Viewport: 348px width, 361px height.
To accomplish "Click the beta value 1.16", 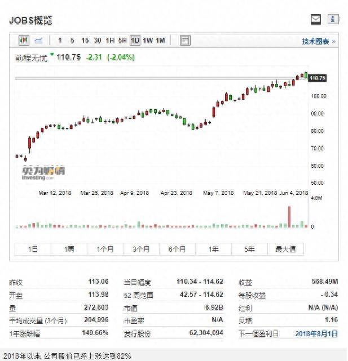I will (x=331, y=320).
